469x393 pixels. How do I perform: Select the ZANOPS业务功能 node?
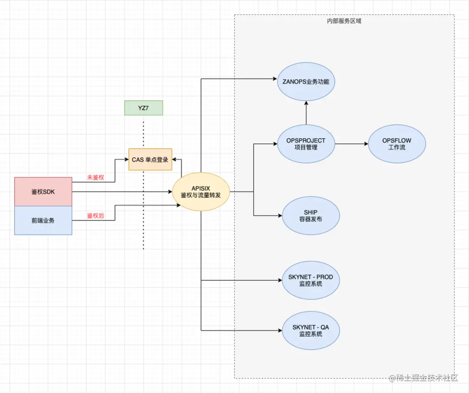tap(306, 81)
